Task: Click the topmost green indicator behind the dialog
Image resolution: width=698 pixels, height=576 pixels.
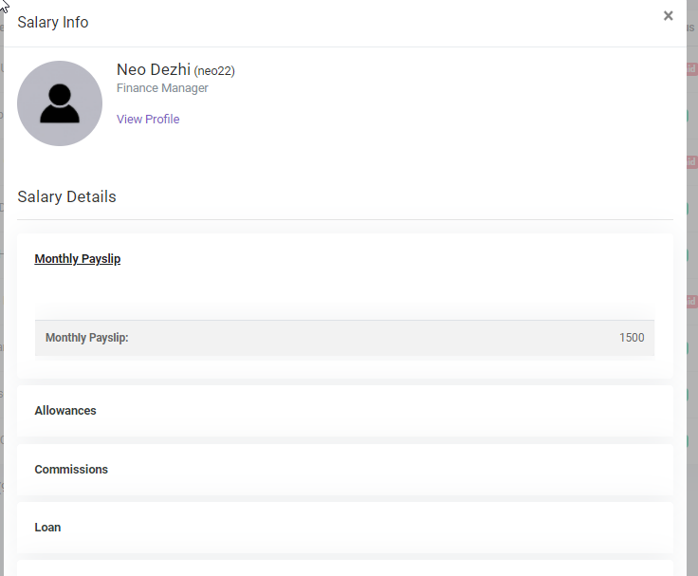Action: [688, 115]
